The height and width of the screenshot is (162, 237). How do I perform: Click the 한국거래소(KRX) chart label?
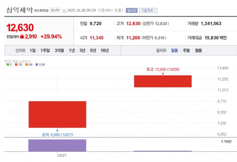point(18,62)
